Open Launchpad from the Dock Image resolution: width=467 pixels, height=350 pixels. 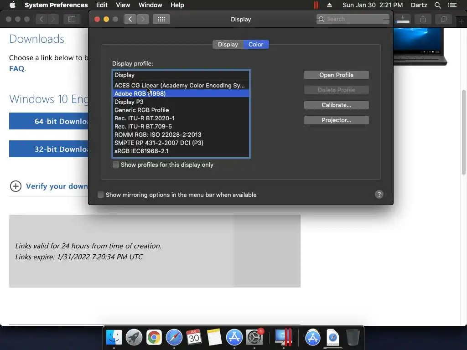click(x=134, y=338)
